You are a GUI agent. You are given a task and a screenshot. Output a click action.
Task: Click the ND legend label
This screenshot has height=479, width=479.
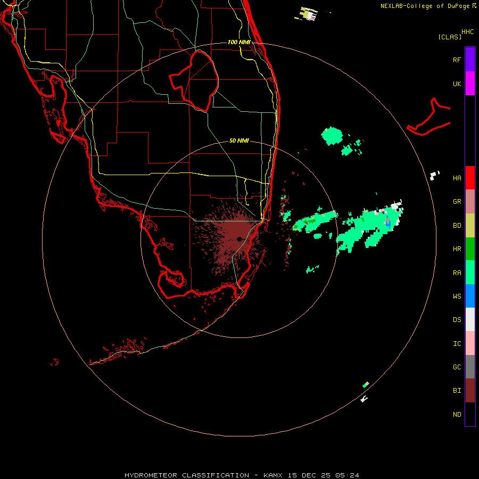click(x=457, y=415)
